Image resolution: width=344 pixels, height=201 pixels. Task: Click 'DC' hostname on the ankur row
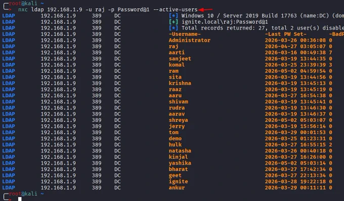[117, 187]
